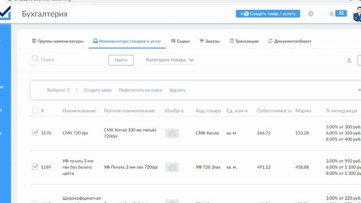Click the УФ печать 3 мм пвх без белого цвета cell

[x=78, y=167]
